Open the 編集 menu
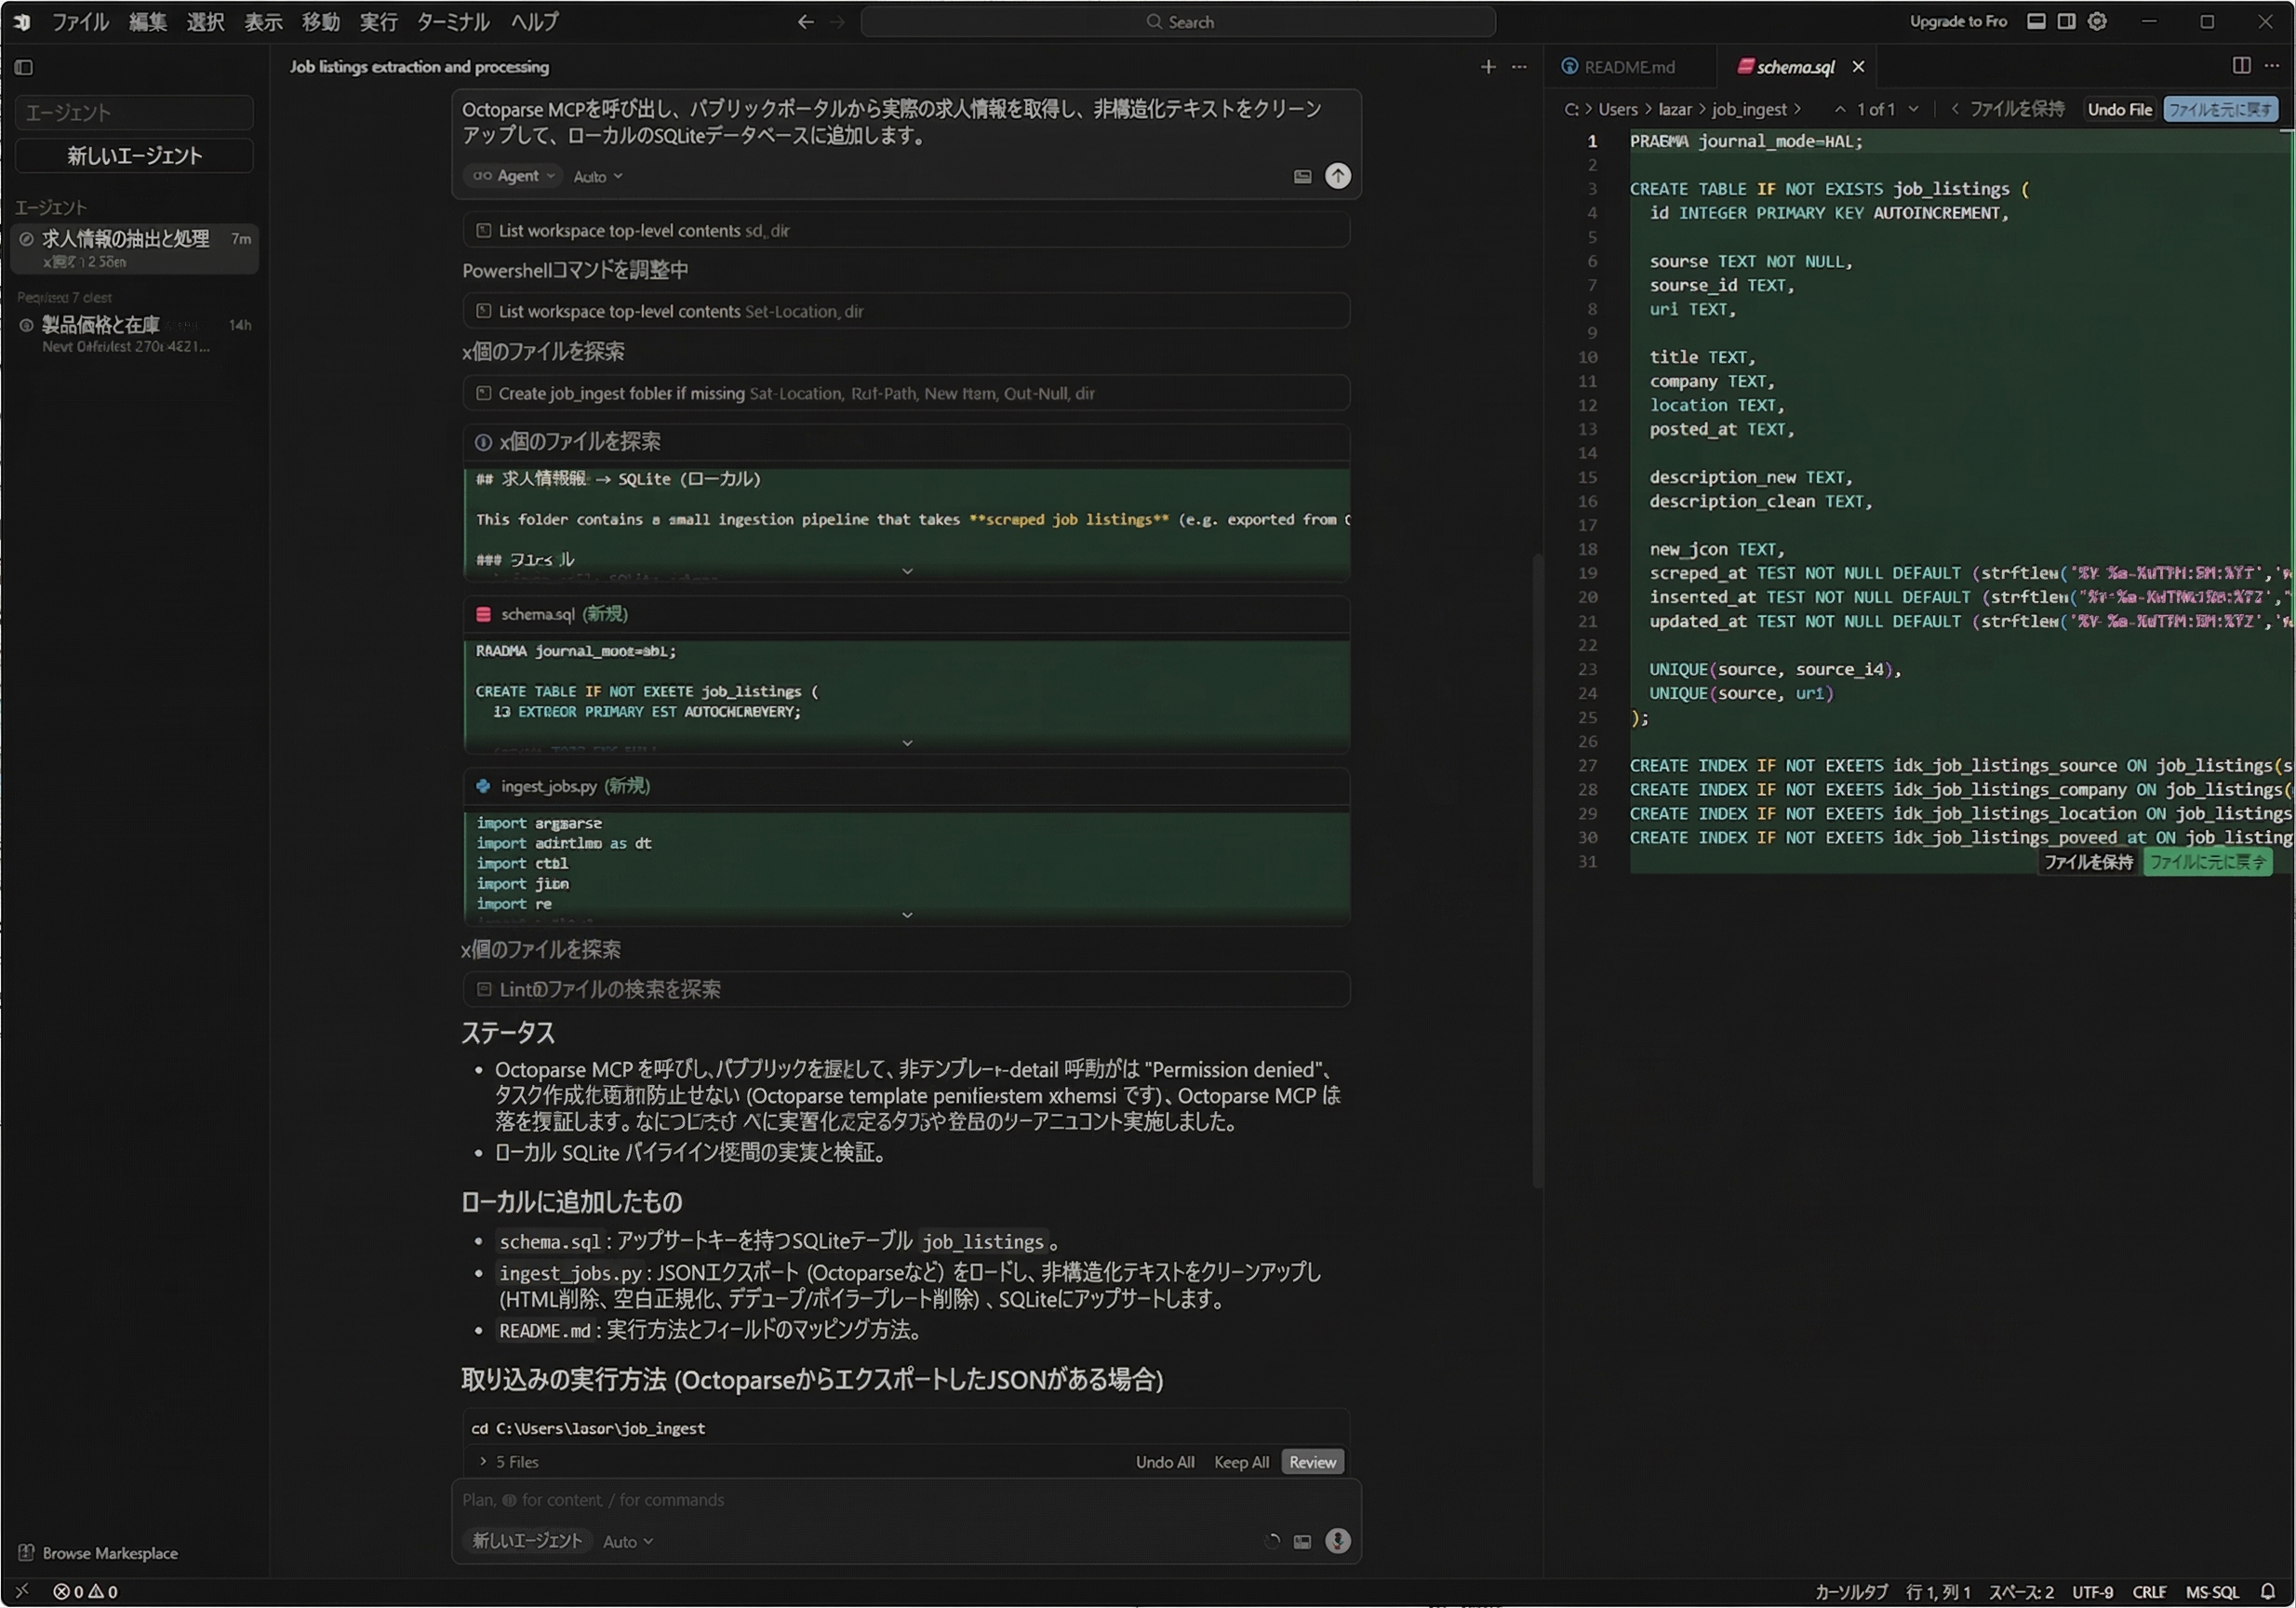The image size is (2296, 1608). click(148, 21)
